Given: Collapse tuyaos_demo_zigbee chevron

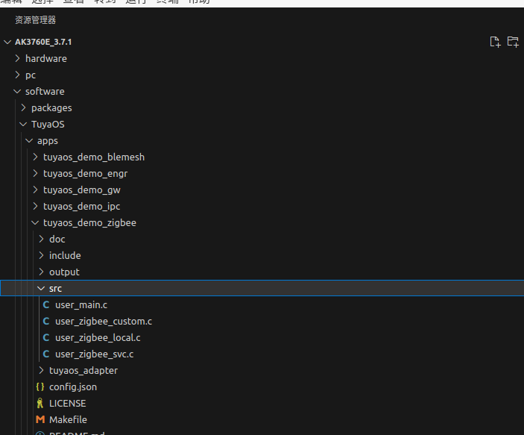Looking at the screenshot, I should [35, 222].
